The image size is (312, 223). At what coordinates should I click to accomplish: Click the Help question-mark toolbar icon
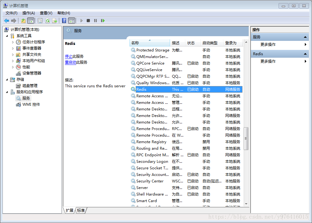pyautogui.click(x=64, y=21)
